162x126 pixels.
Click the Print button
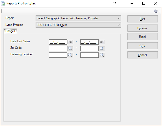[143, 19]
